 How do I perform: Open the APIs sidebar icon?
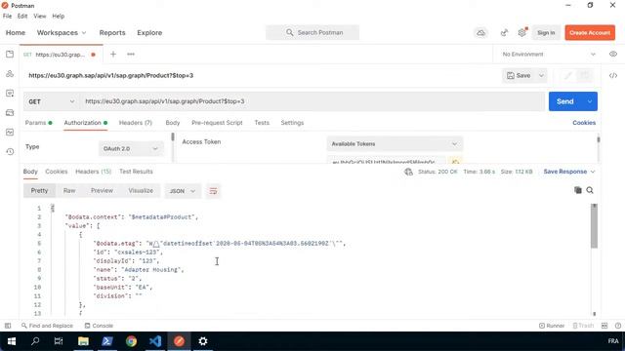click(10, 74)
